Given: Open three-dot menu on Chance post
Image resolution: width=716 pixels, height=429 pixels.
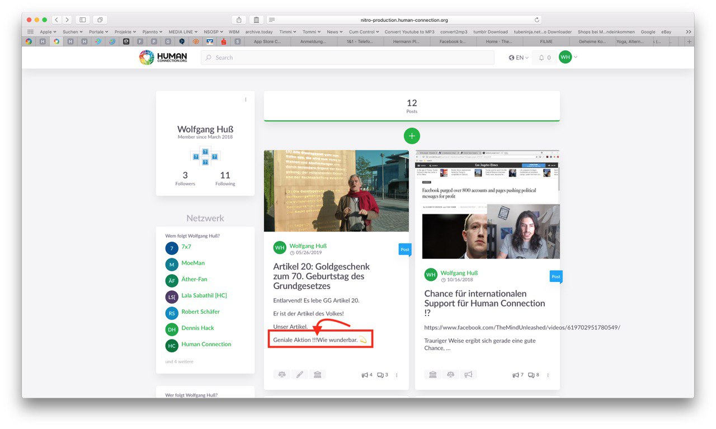Looking at the screenshot, I should (x=548, y=375).
